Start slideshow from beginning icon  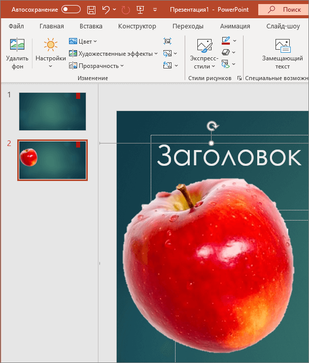[140, 10]
